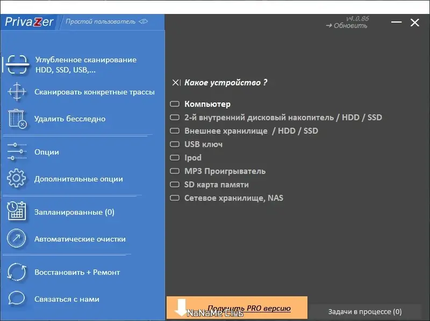
Task: Toggle the Ipod device checkbox
Action: [175, 158]
